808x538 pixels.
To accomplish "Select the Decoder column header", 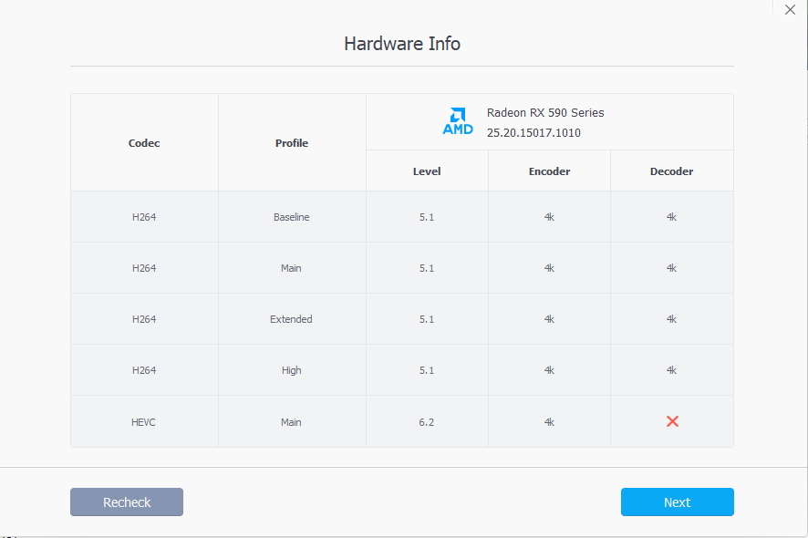I will tap(671, 171).
